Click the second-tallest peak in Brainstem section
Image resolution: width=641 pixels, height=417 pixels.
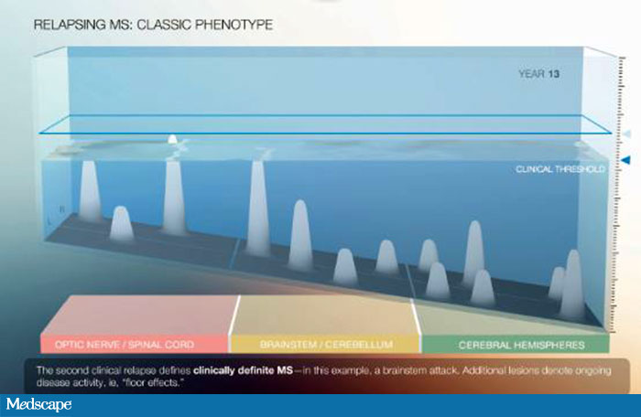pos(300,236)
